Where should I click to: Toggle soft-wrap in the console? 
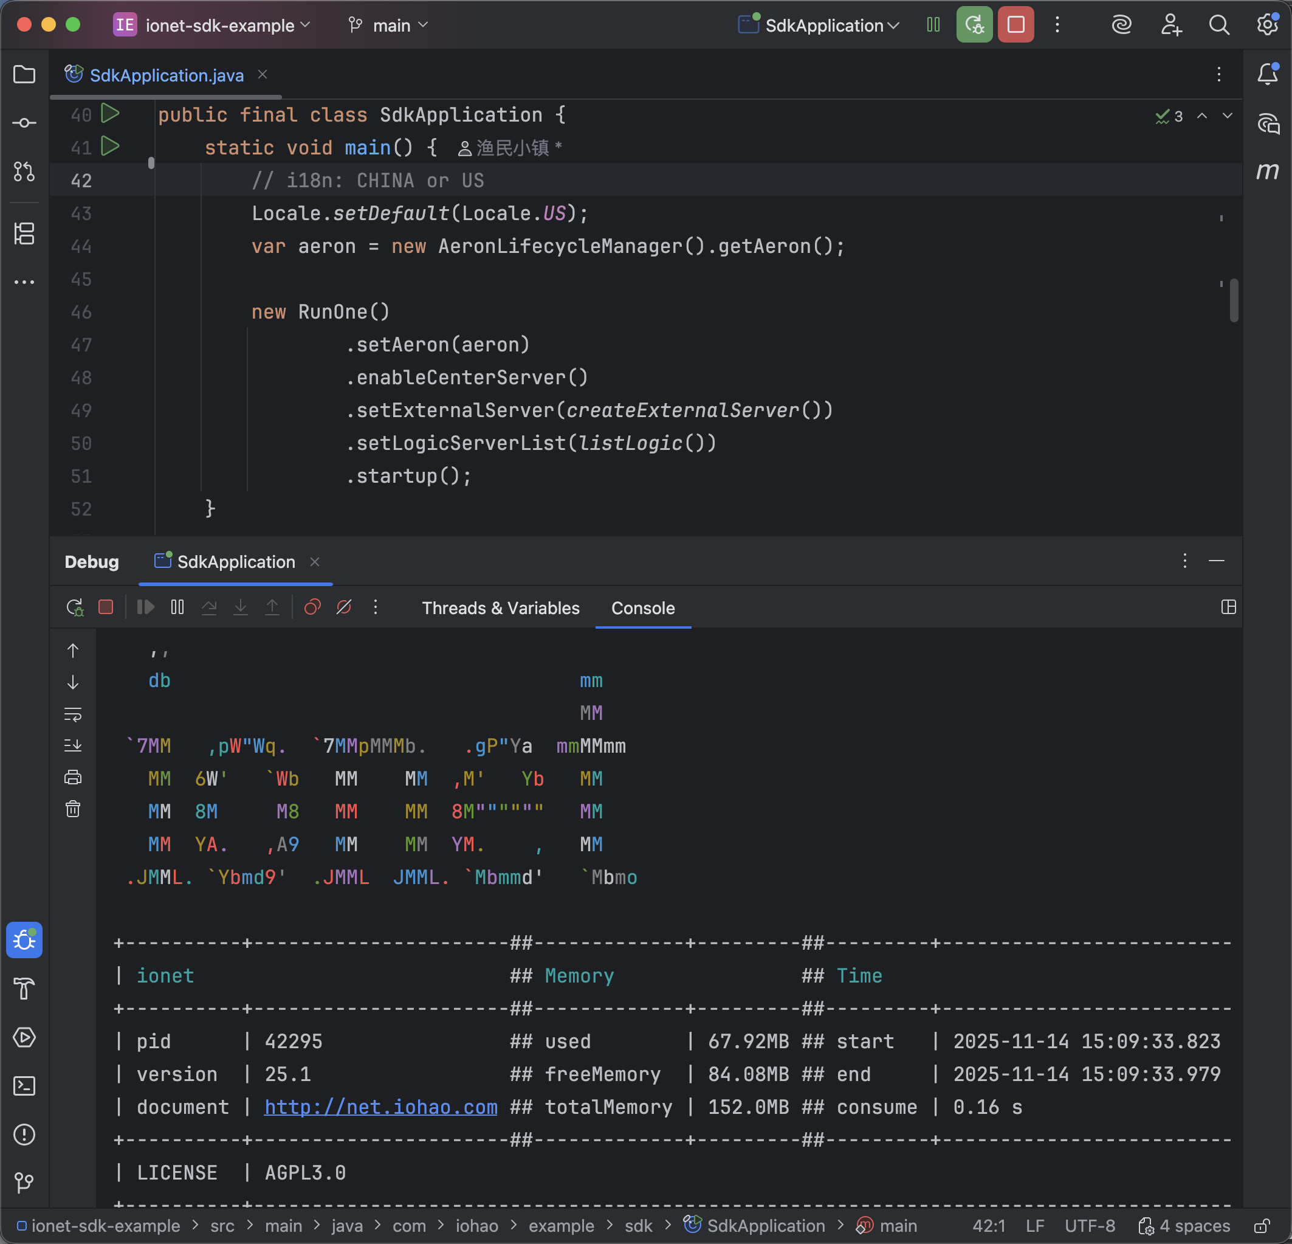click(x=73, y=714)
